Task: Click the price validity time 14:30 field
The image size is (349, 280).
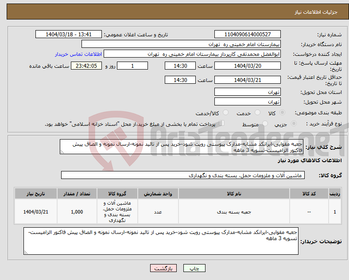Action: [x=180, y=80]
